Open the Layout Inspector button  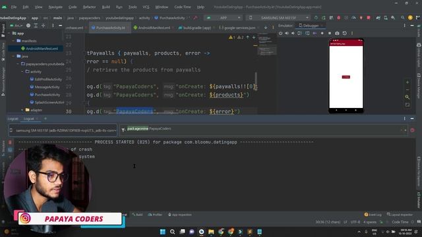(400, 215)
